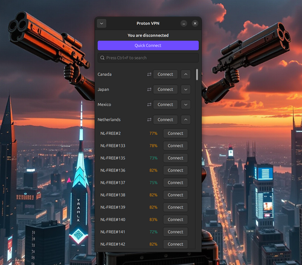Image resolution: width=302 pixels, height=265 pixels.
Task: Connect to server NL-FREE#140
Action: tap(176, 220)
